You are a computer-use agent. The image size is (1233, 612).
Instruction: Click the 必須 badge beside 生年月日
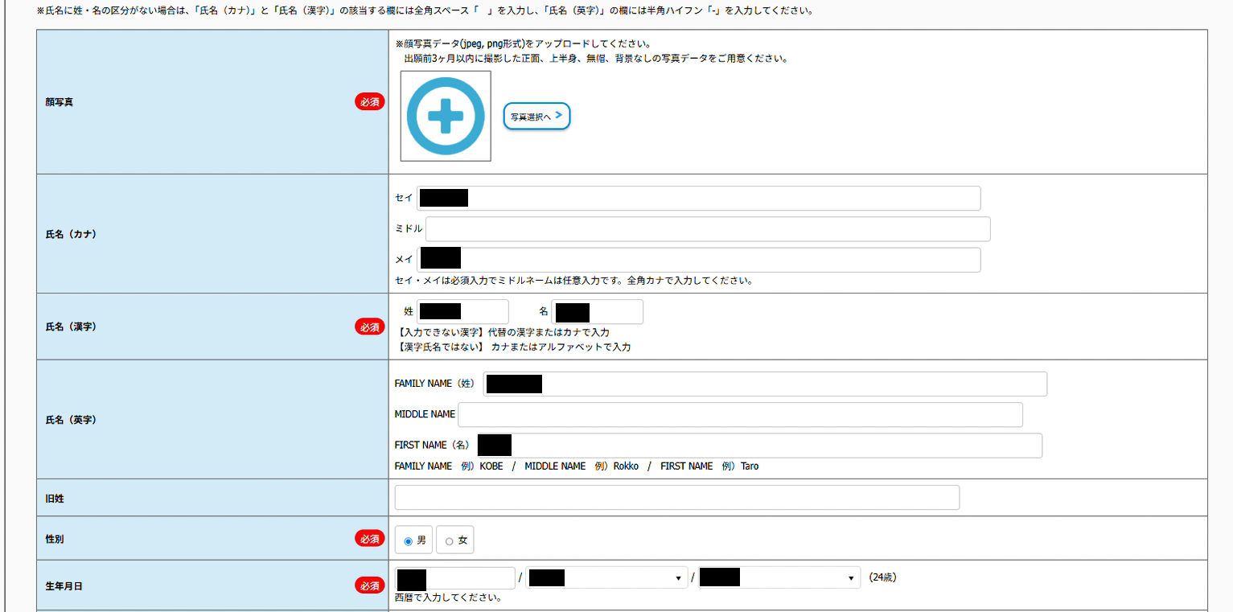(x=369, y=585)
